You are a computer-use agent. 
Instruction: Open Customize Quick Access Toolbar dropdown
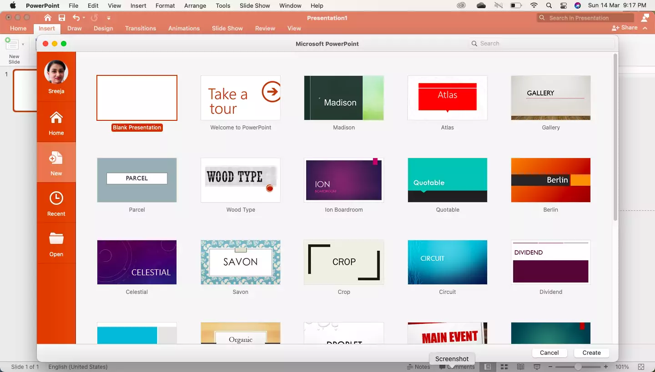coord(109,18)
